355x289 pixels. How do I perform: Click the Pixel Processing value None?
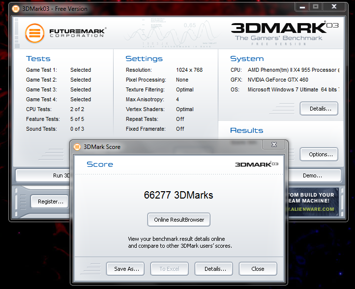click(x=182, y=80)
